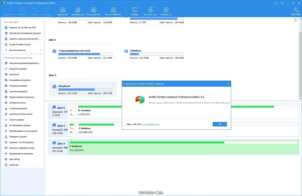This screenshot has height=196, width=302.
Task: Open www.diskpart.com link
Action: (x=151, y=124)
